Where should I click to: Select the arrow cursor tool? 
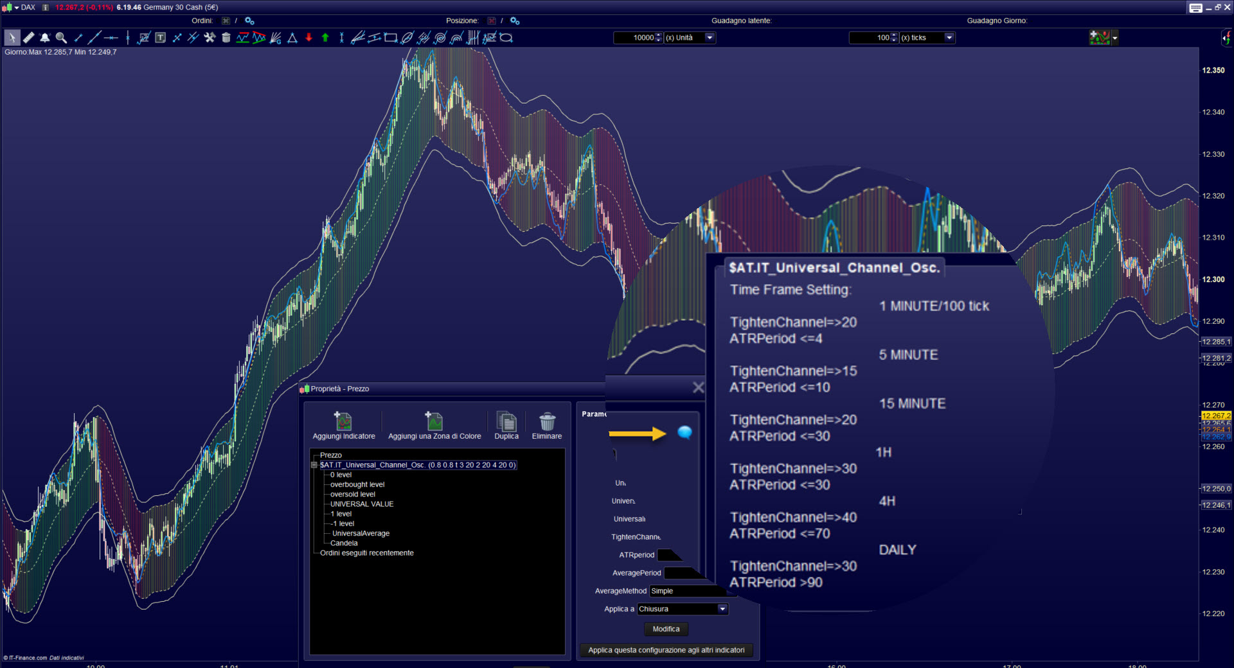[x=12, y=38]
